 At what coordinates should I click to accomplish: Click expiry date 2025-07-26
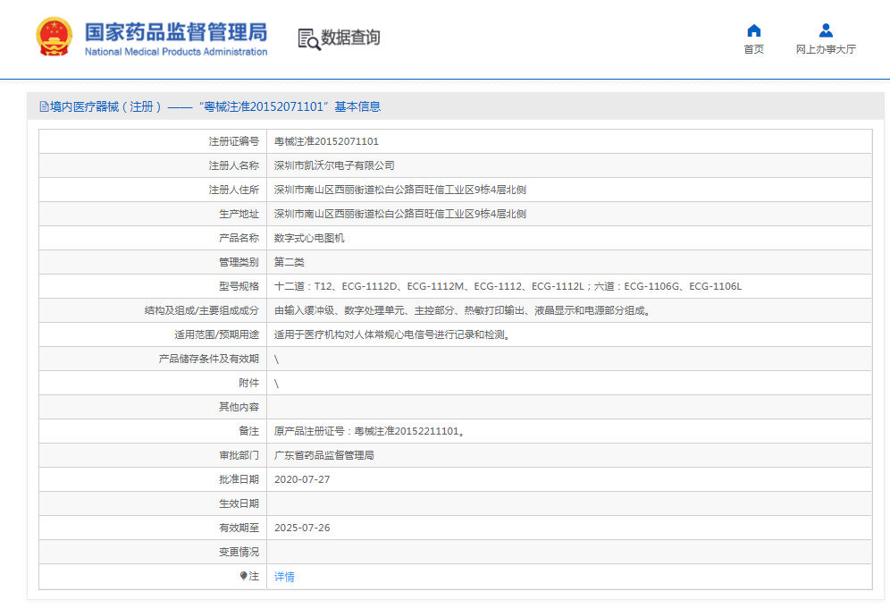tap(302, 528)
